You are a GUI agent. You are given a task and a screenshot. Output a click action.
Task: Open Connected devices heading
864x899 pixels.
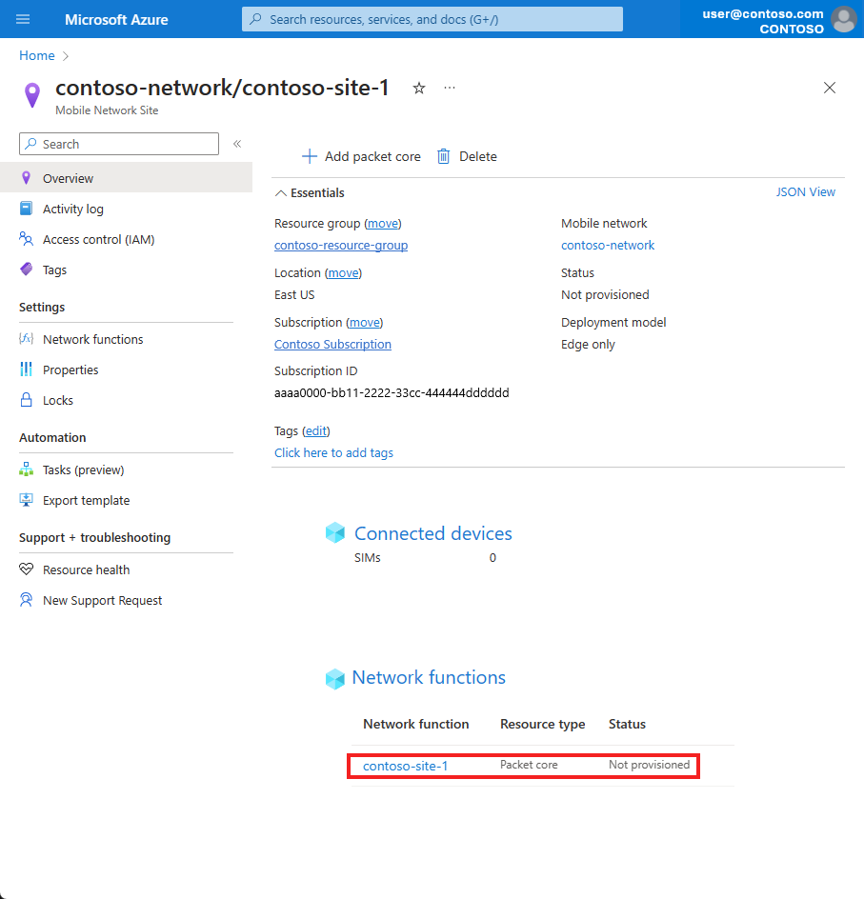pos(432,533)
